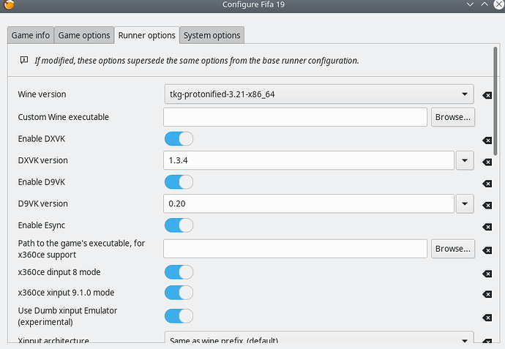The width and height of the screenshot is (505, 349).
Task: Reset Enable D9VK with its clear icon
Action: point(487,184)
